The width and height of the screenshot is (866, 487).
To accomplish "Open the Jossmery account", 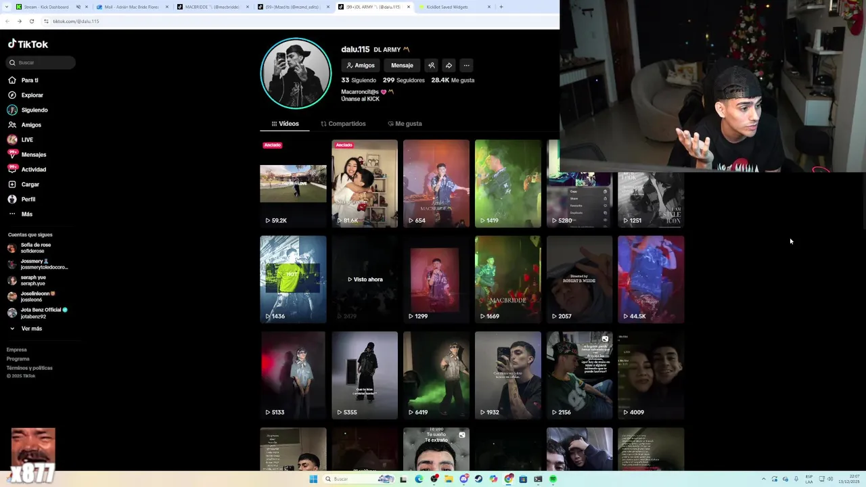I will (37, 264).
